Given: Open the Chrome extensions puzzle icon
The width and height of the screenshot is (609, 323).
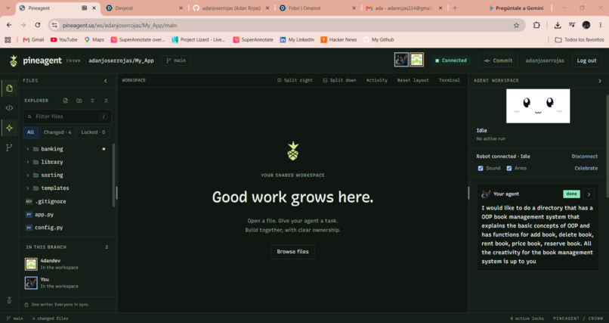Looking at the screenshot, I should click(x=536, y=25).
